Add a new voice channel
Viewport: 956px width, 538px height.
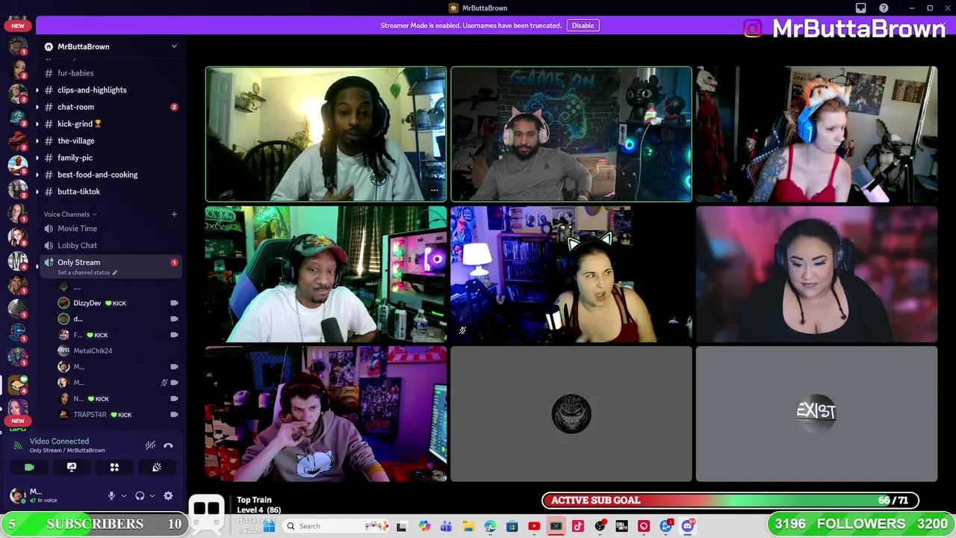pos(174,214)
